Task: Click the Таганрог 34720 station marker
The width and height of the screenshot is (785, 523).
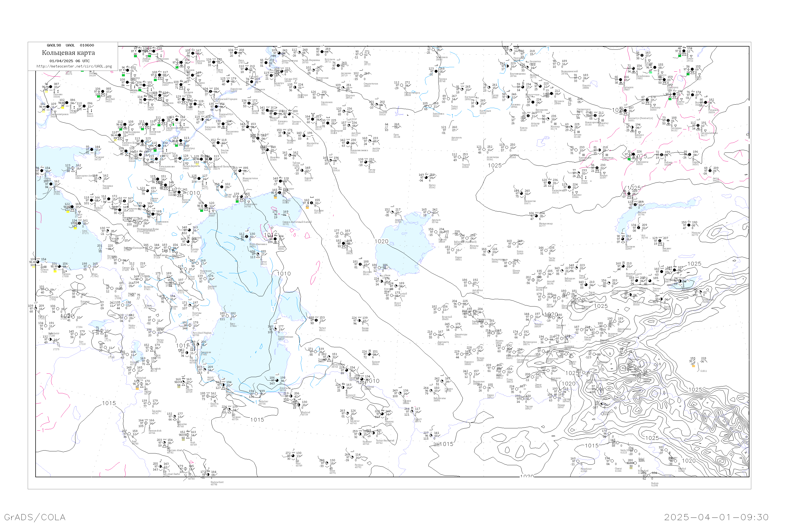Action: coord(92,150)
